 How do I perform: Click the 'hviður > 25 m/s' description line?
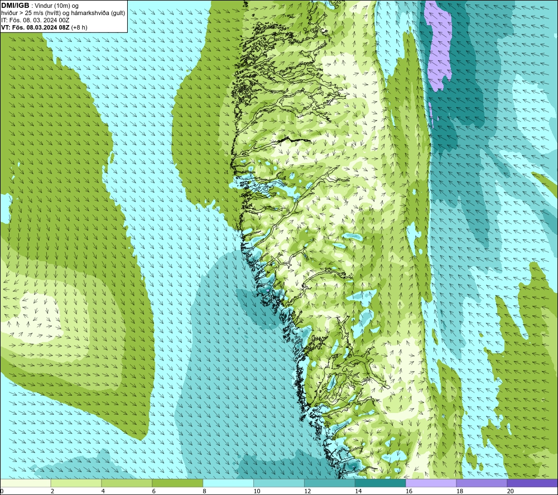(63, 13)
